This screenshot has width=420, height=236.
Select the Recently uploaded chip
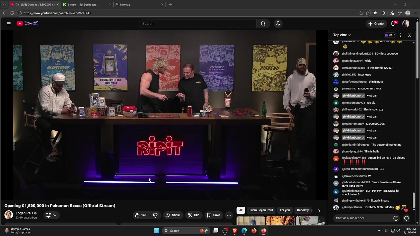(304, 210)
